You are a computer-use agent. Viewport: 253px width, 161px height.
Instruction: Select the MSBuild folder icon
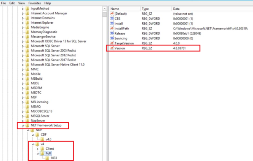27,79
